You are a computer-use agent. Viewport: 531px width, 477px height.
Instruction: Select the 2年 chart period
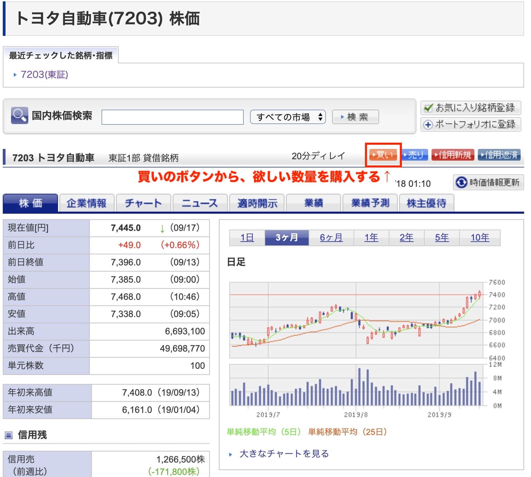407,237
